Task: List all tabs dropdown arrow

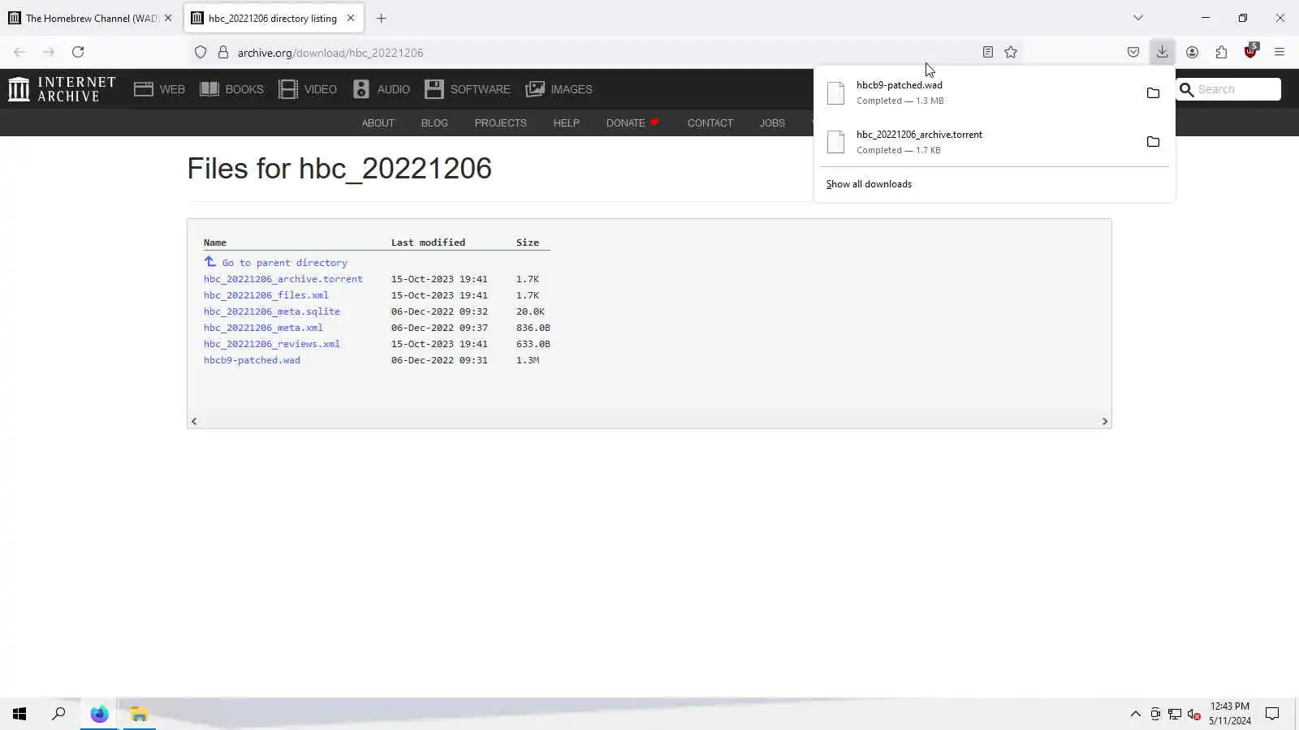Action: pyautogui.click(x=1138, y=18)
